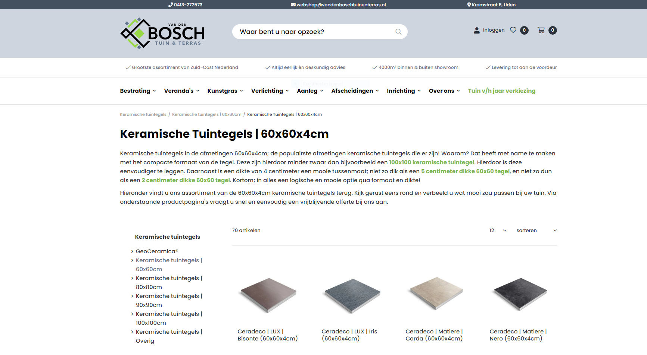The image size is (647, 355).
Task: Expand the Bestrating menu
Action: [138, 91]
